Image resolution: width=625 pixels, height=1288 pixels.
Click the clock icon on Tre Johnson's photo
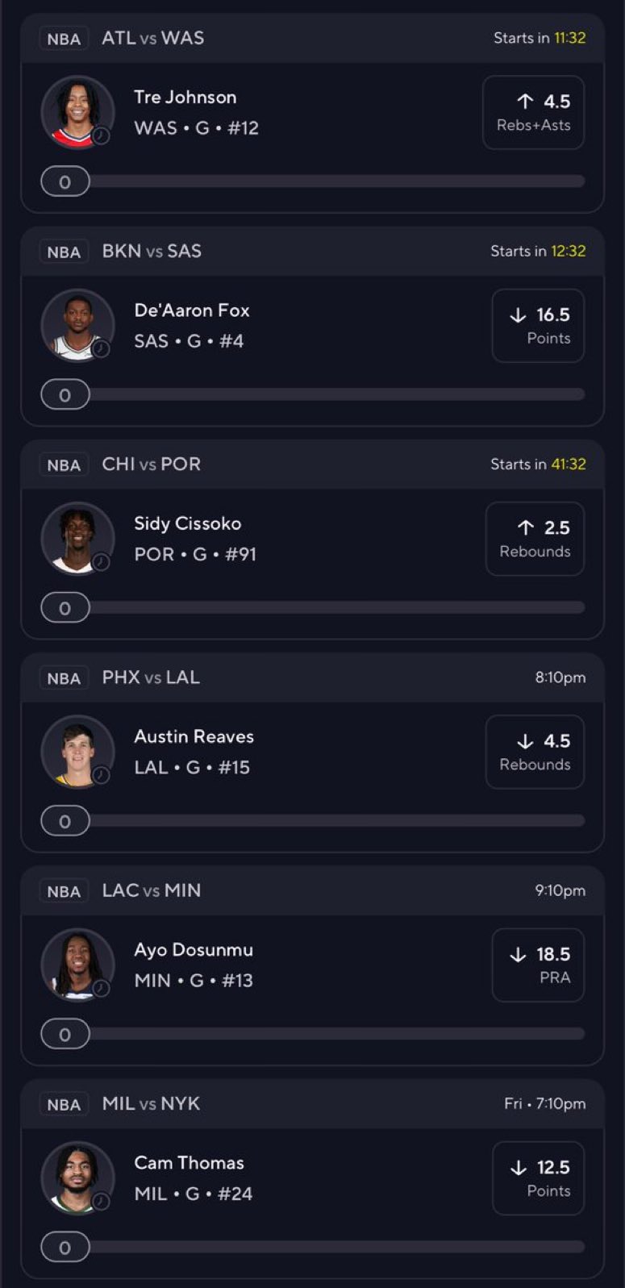click(101, 135)
